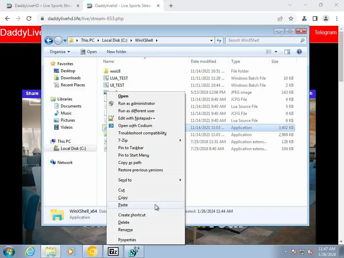Click the Explorer back arrow button
The image size is (344, 258).
click(49, 40)
